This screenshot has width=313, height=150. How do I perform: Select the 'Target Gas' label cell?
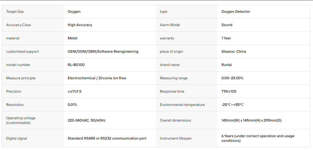point(15,11)
